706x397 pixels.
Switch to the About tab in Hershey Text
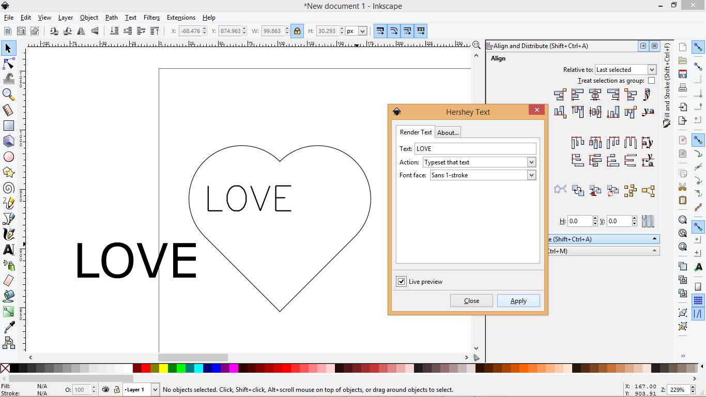(x=448, y=132)
